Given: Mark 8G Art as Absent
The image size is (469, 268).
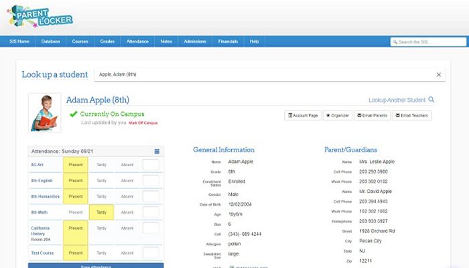Looking at the screenshot, I should [x=127, y=164].
